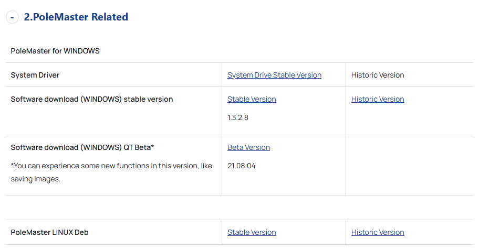Click empty space right of PoleMaster Related heading
The height and width of the screenshot is (249, 500).
[315, 17]
